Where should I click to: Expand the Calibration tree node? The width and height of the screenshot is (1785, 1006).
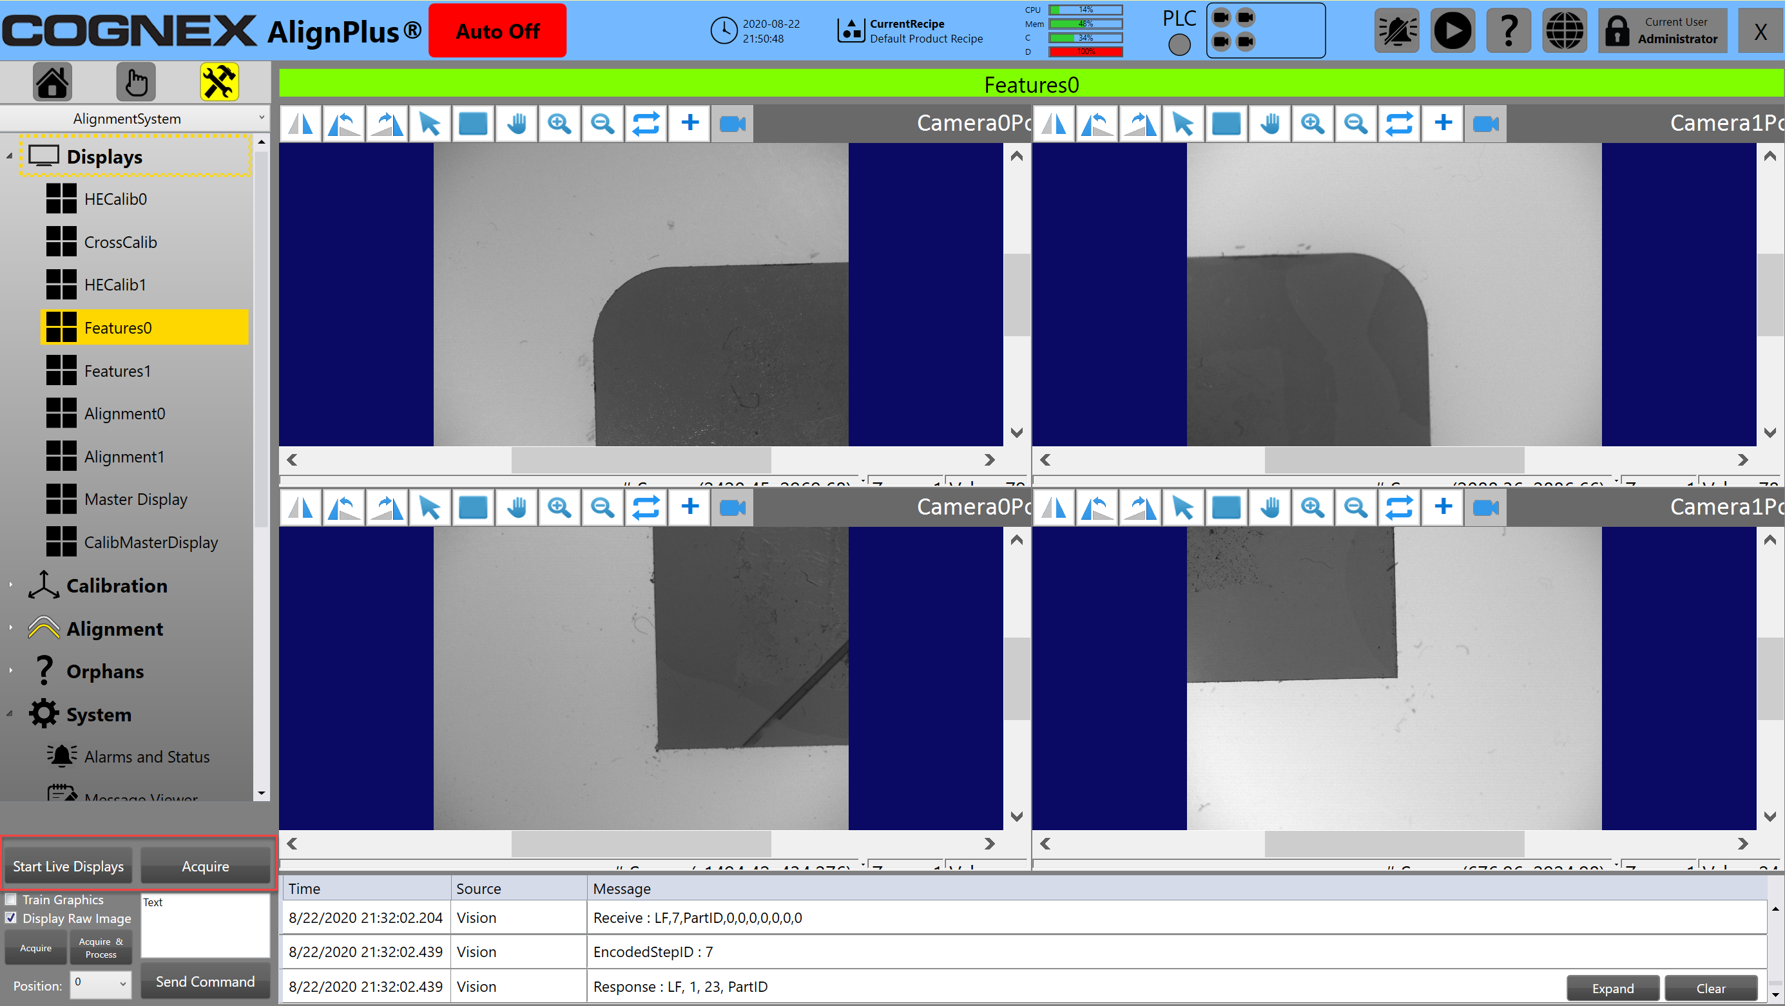click(x=10, y=585)
